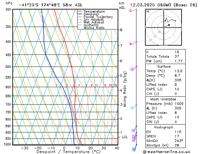The height and width of the screenshot is (154, 200).
Task: Click the Mixing Ratio legend entry
Action: pyautogui.click(x=91, y=28)
